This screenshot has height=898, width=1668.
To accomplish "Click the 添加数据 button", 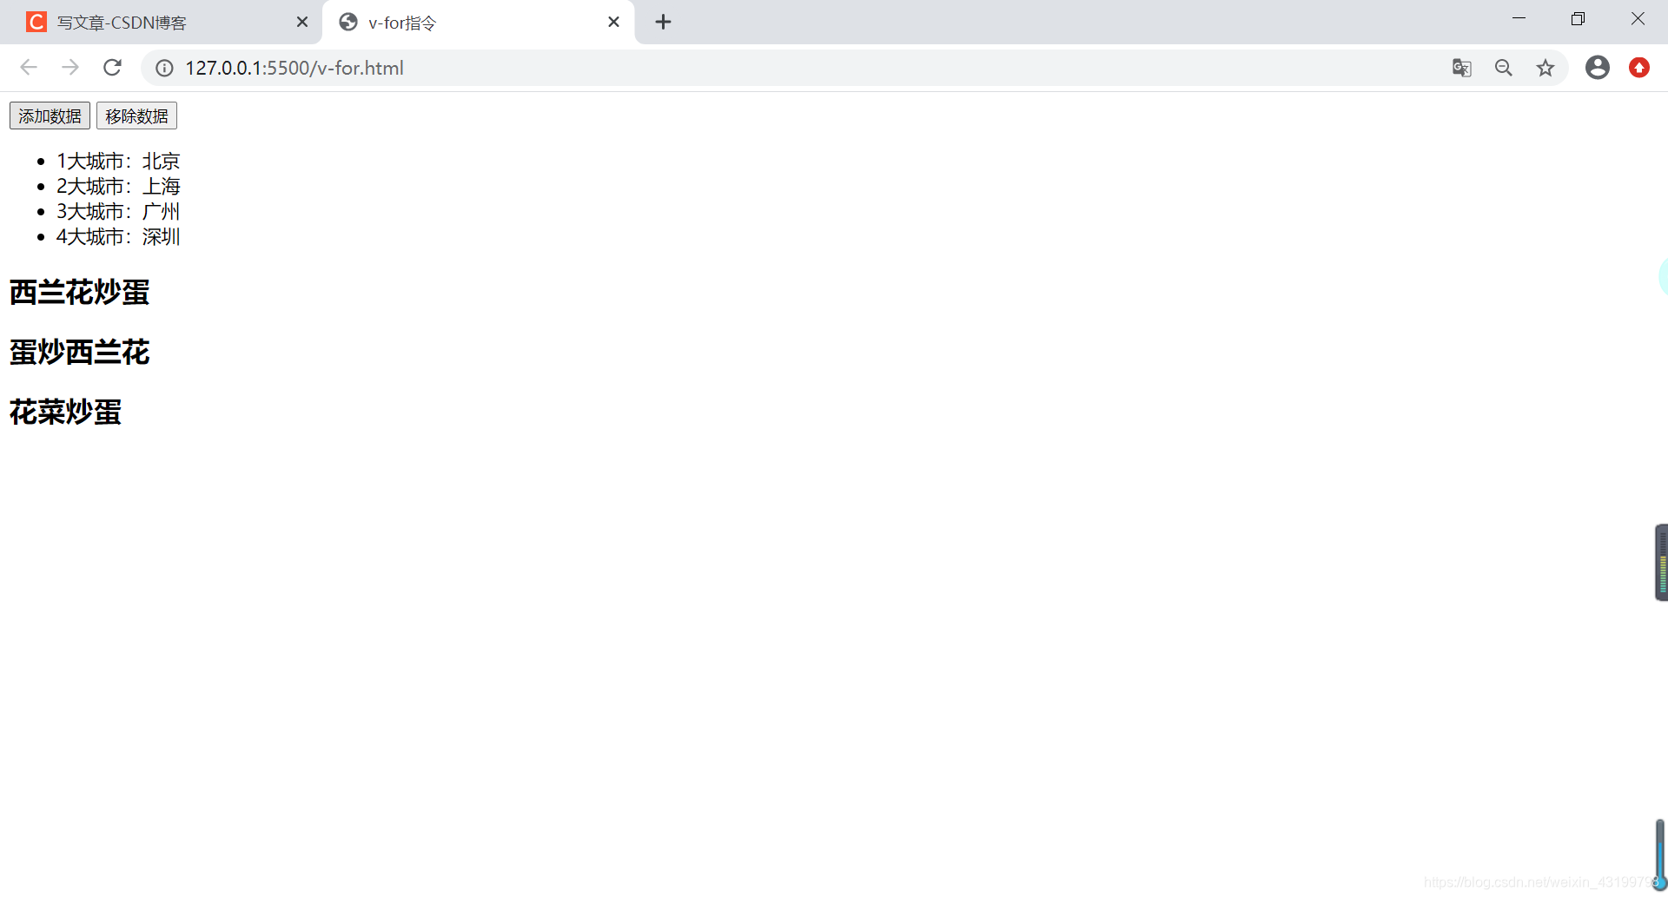I will [x=50, y=116].
